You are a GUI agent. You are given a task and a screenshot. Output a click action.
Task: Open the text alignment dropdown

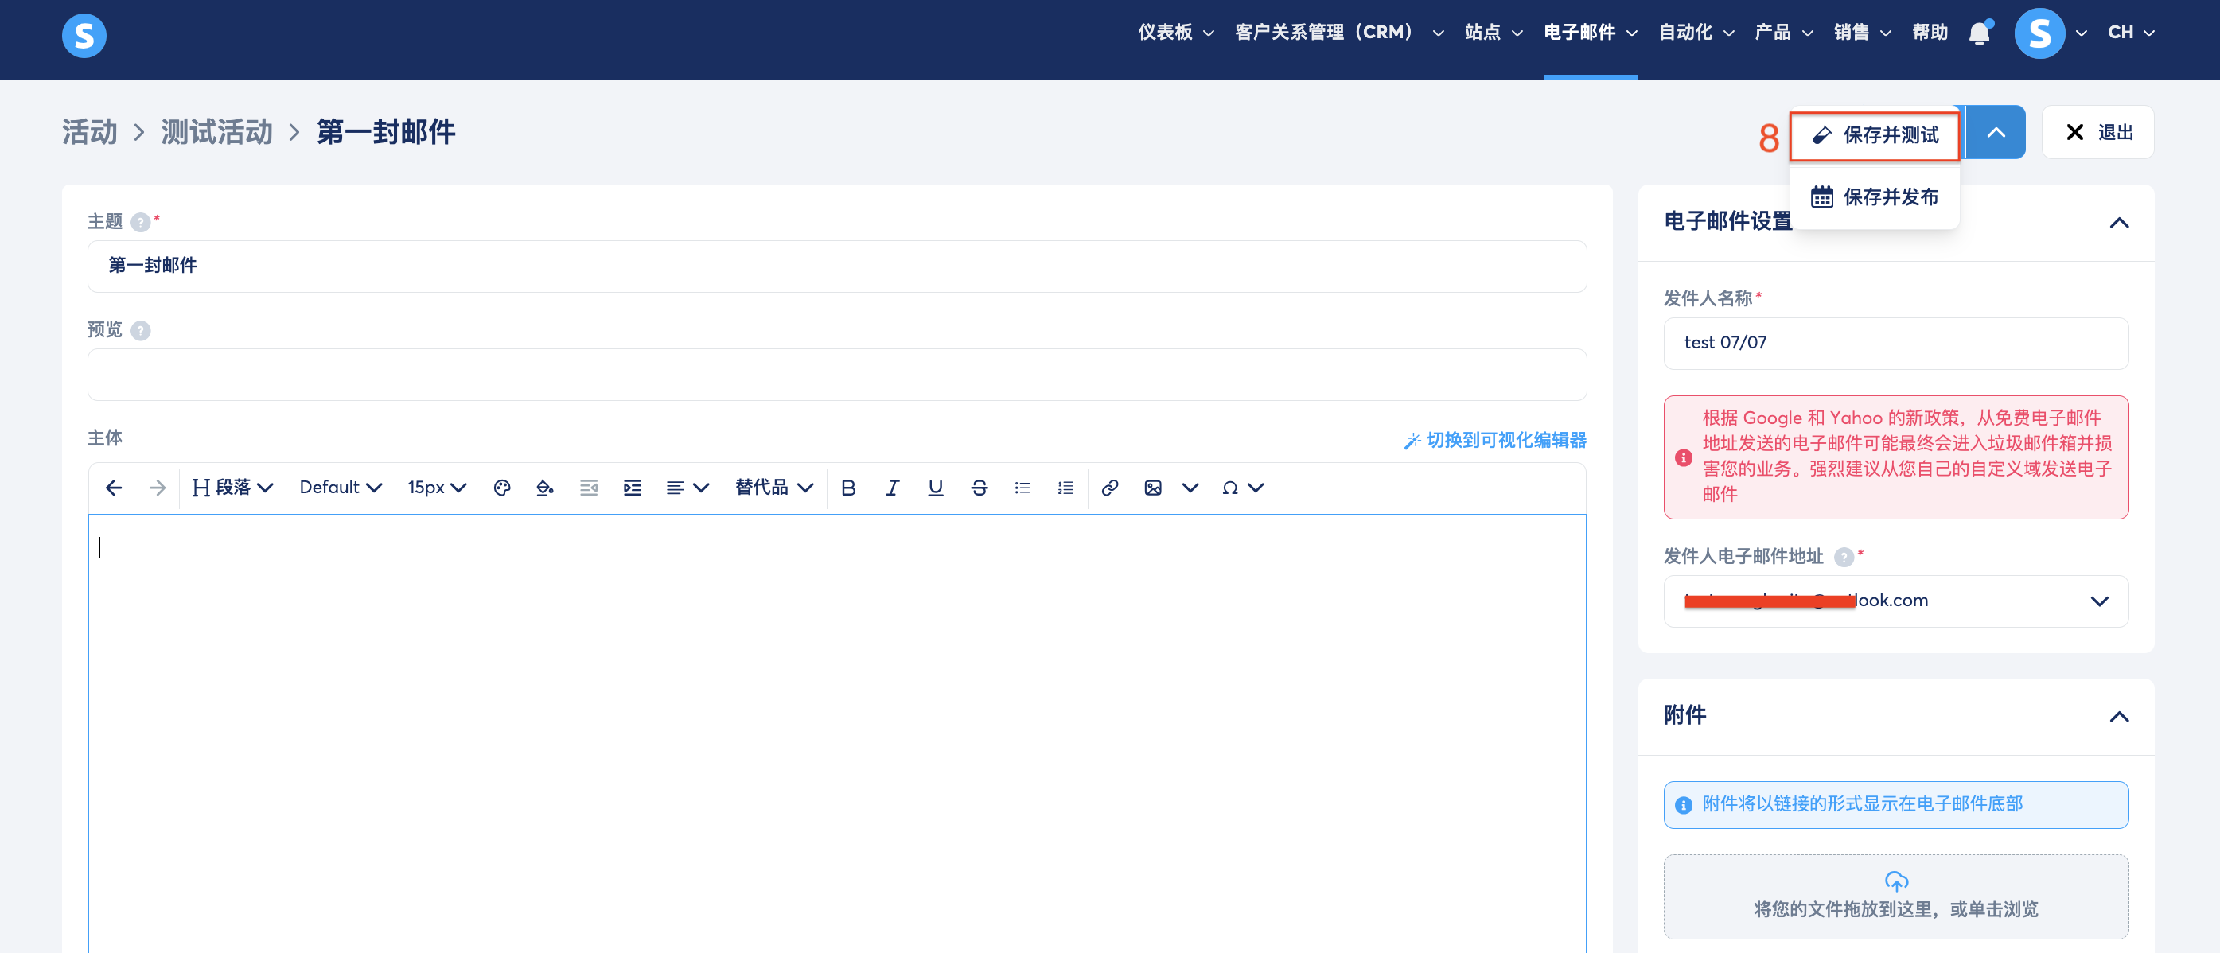tap(687, 488)
